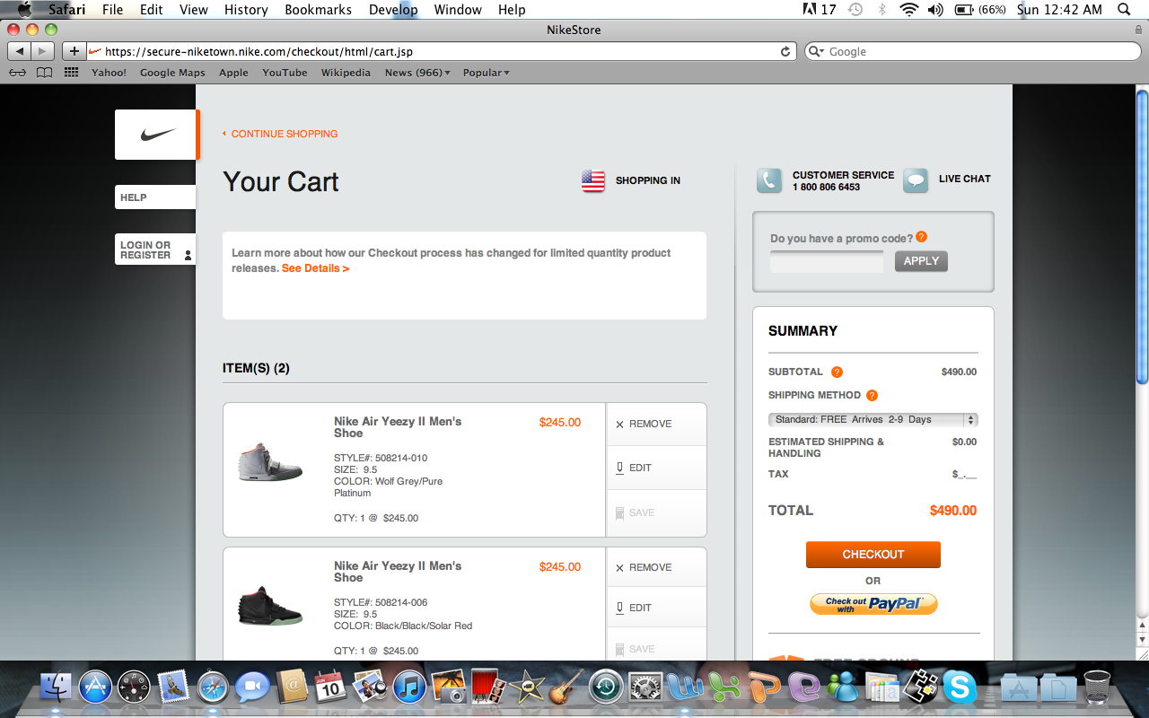Click the See Details link

[315, 268]
